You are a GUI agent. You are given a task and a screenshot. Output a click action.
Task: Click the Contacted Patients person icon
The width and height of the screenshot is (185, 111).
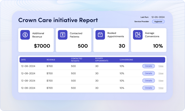click(x=63, y=35)
